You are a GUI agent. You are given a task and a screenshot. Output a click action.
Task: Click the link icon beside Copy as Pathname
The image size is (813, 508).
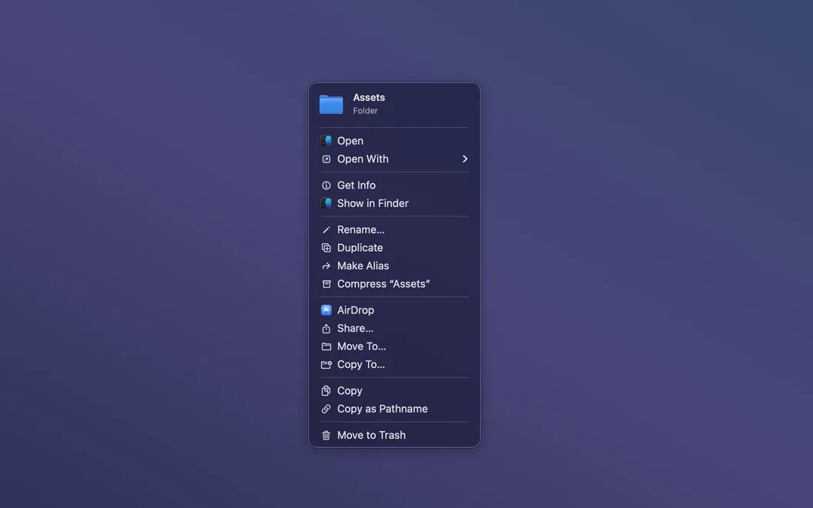click(326, 409)
